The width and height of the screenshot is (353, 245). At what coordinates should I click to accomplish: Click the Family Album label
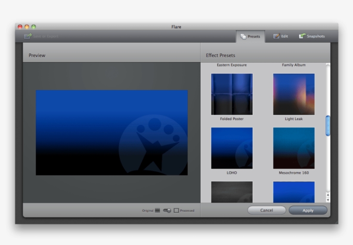pos(294,65)
